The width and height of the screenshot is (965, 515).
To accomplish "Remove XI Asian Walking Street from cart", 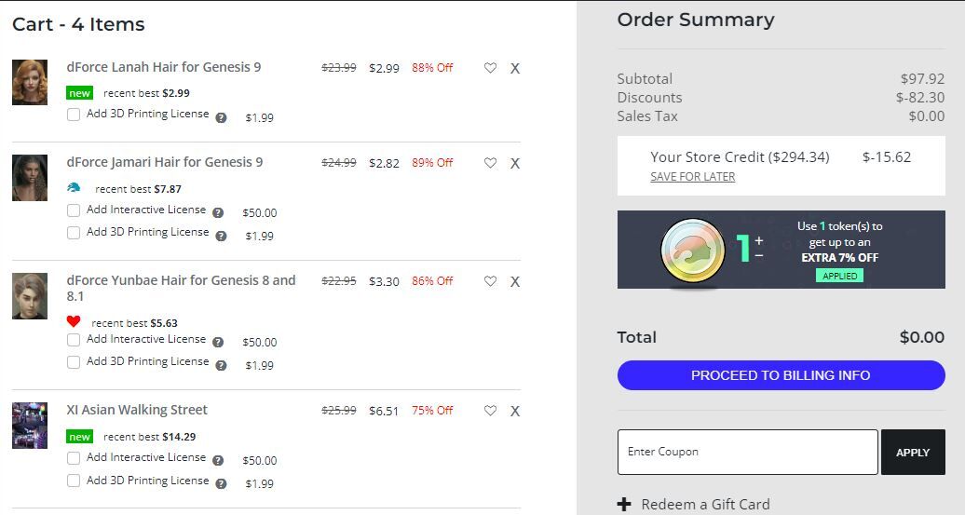I will click(515, 411).
